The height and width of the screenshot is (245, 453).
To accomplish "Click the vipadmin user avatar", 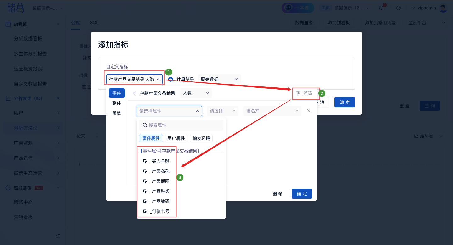I will point(443,8).
